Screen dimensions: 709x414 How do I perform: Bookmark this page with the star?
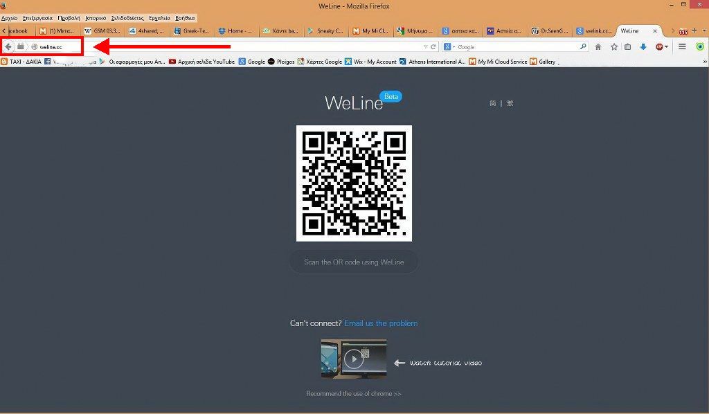click(613, 46)
